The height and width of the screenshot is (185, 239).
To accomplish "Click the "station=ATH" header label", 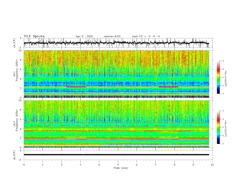I will [x=112, y=36].
